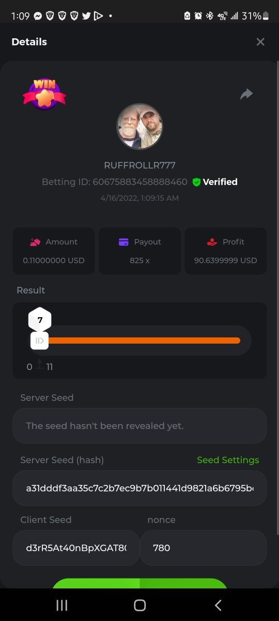The image size is (279, 621).
Task: Close the Details panel
Action: [x=260, y=42]
